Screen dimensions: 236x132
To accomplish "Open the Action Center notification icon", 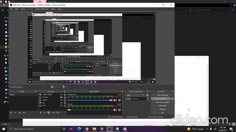I will pos(231,129).
